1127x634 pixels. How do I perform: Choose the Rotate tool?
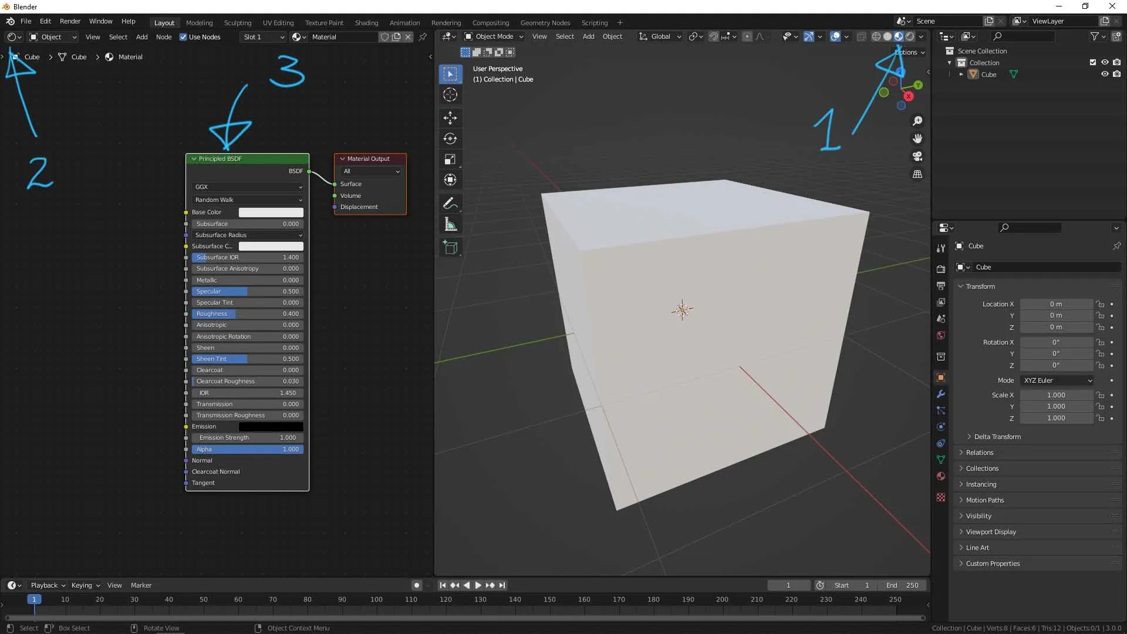[450, 139]
